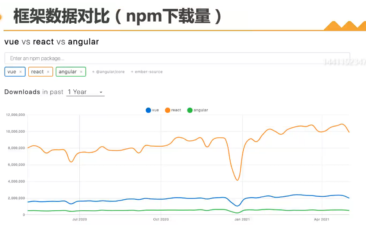This screenshot has height=225, width=366.
Task: Toggle the angular series in chart legend
Action: [x=197, y=110]
